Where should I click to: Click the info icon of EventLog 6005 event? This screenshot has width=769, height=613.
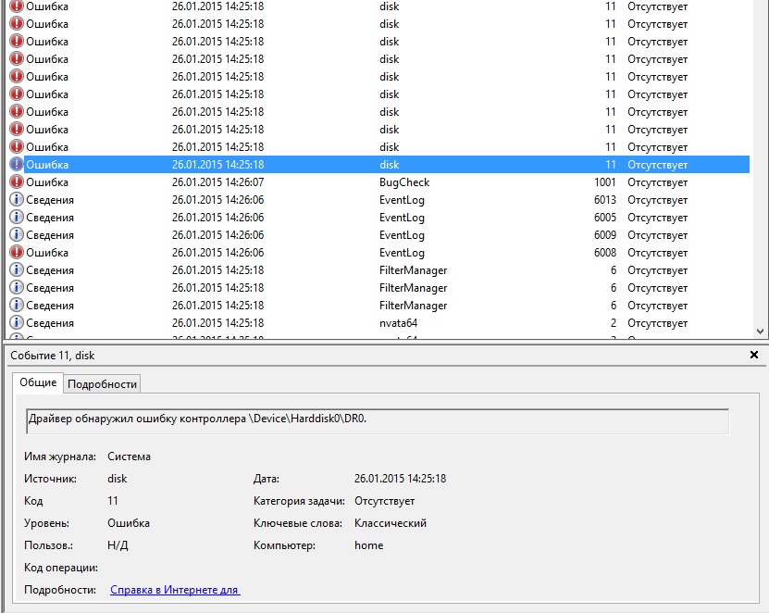click(x=17, y=218)
